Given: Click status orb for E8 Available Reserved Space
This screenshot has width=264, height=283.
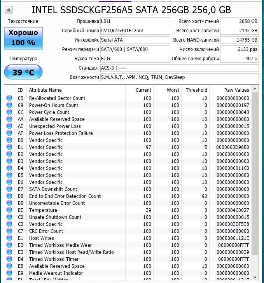Looking at the screenshot, I should [9, 266].
